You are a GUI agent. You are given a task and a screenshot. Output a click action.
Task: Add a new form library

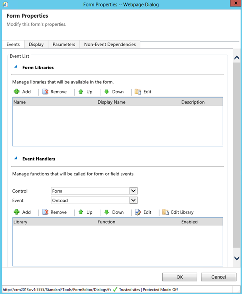(22, 92)
